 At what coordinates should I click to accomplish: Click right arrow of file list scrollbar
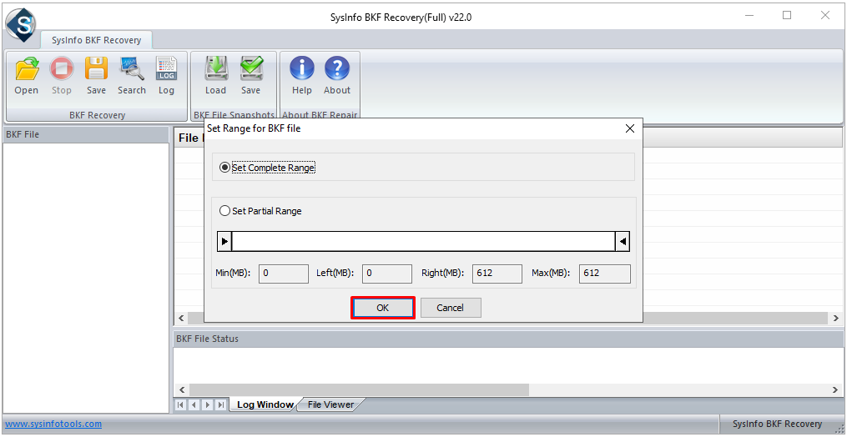point(835,319)
